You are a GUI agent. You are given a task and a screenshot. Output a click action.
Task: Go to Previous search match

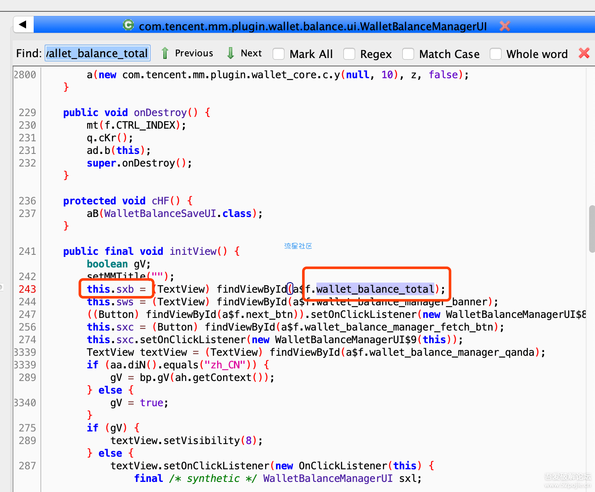(194, 53)
